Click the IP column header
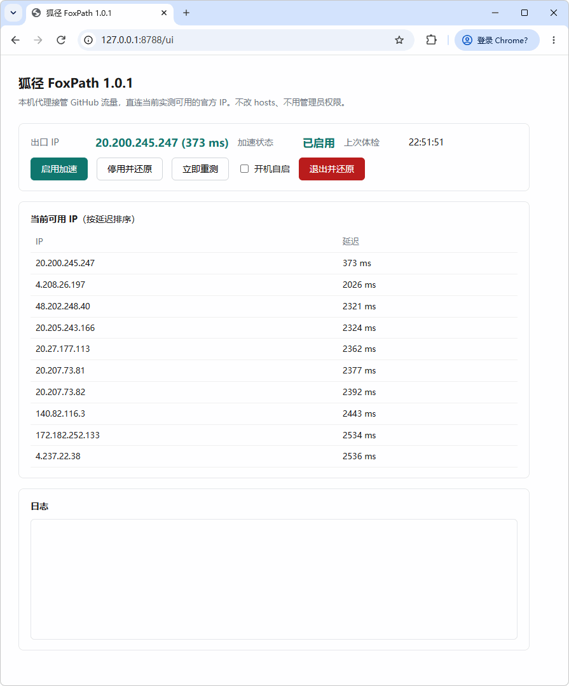The height and width of the screenshot is (686, 569). click(x=39, y=241)
